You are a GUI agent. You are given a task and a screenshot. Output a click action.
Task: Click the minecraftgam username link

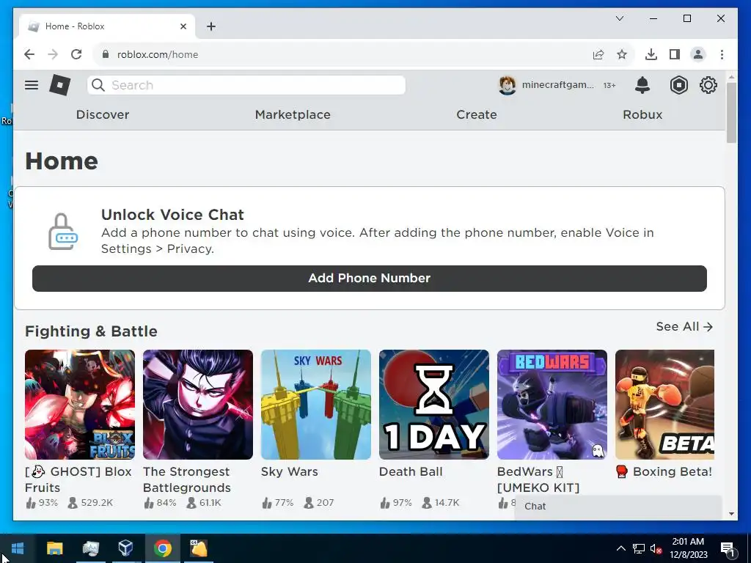click(557, 85)
